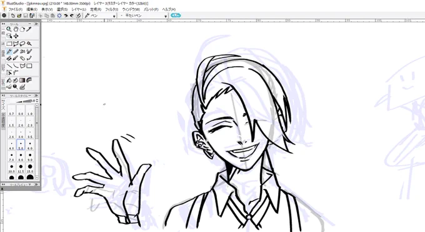Collapse the Tool palette with left arrow
Viewport: 425px width, 232px height.
pyautogui.click(x=3, y=24)
